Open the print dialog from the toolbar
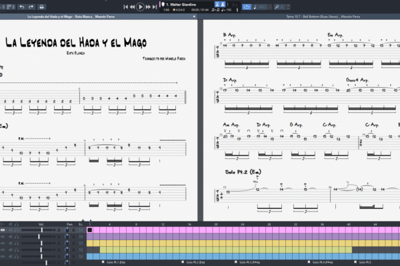 [41, 7]
